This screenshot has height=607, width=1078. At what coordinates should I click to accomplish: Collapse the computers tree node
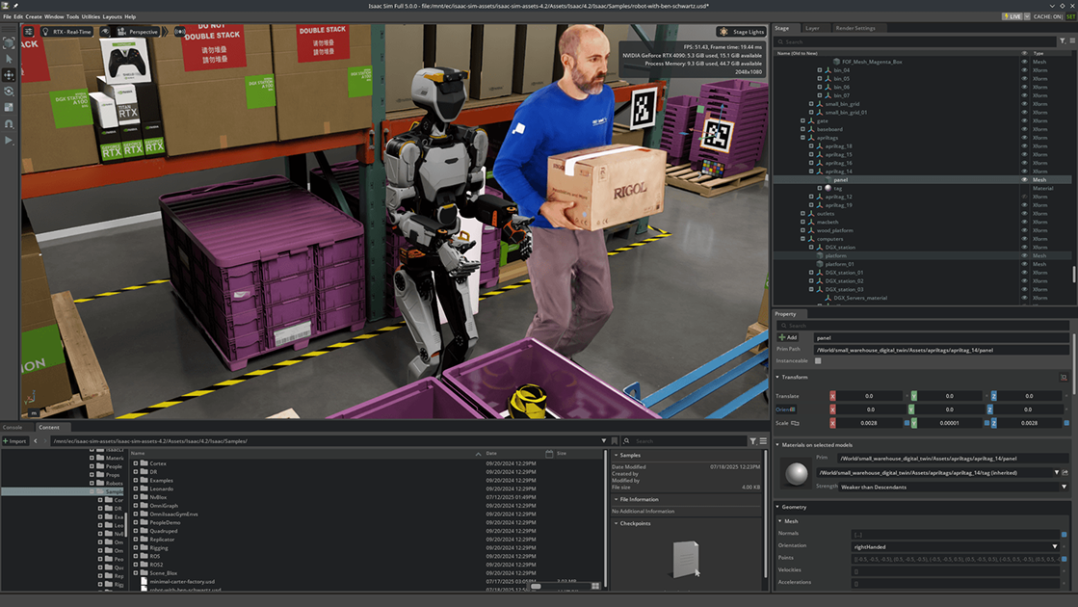[802, 239]
